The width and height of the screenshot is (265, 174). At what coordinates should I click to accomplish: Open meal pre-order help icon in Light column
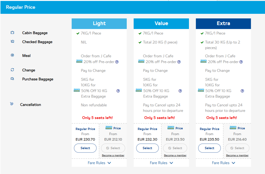(117, 62)
